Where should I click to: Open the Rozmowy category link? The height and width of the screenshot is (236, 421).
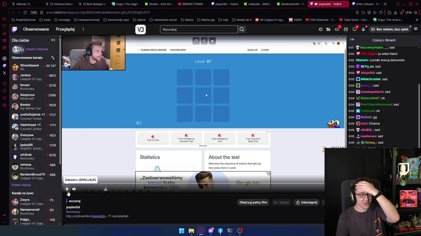tap(73, 212)
